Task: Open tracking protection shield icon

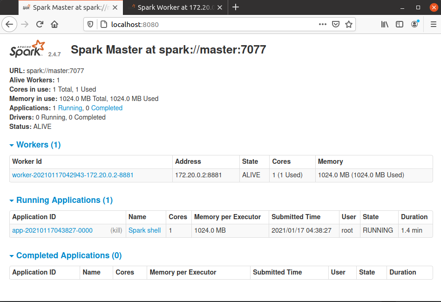Action: [x=90, y=25]
